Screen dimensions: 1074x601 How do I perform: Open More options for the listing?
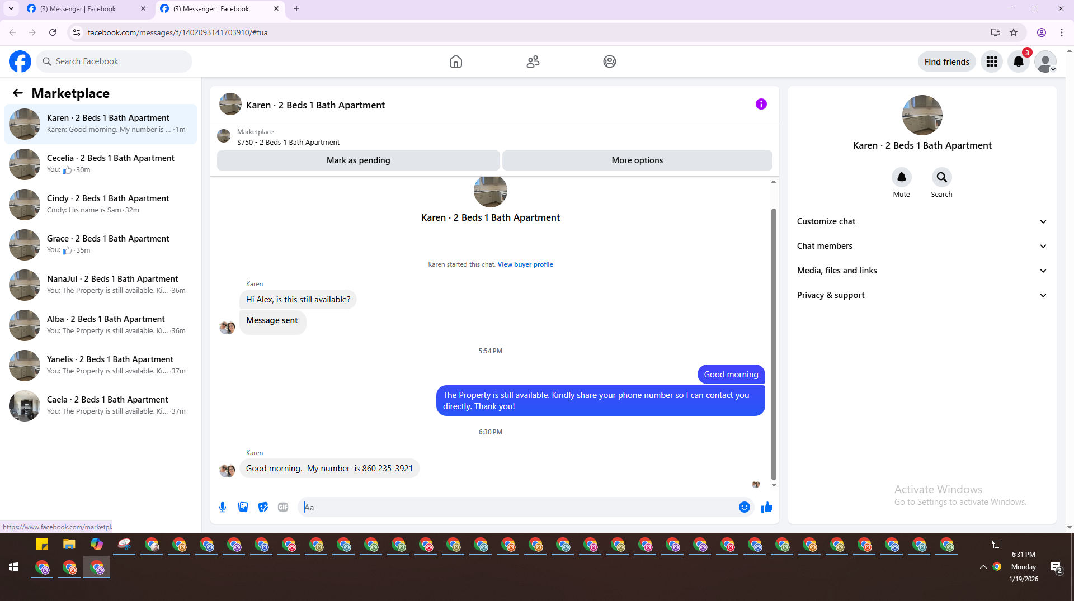click(637, 160)
